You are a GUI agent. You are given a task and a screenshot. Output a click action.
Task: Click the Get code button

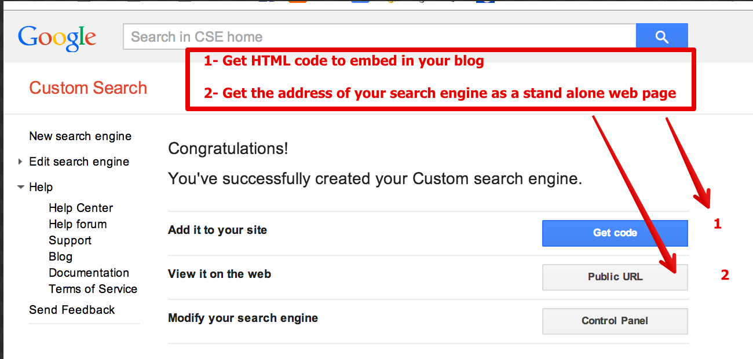[615, 233]
